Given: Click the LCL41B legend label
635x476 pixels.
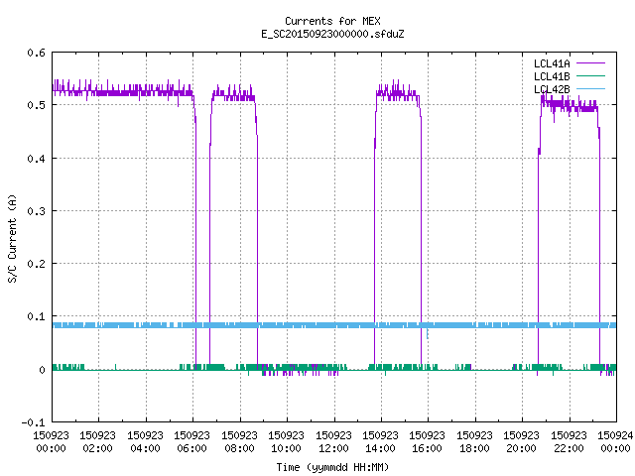Looking at the screenshot, I should click(552, 76).
